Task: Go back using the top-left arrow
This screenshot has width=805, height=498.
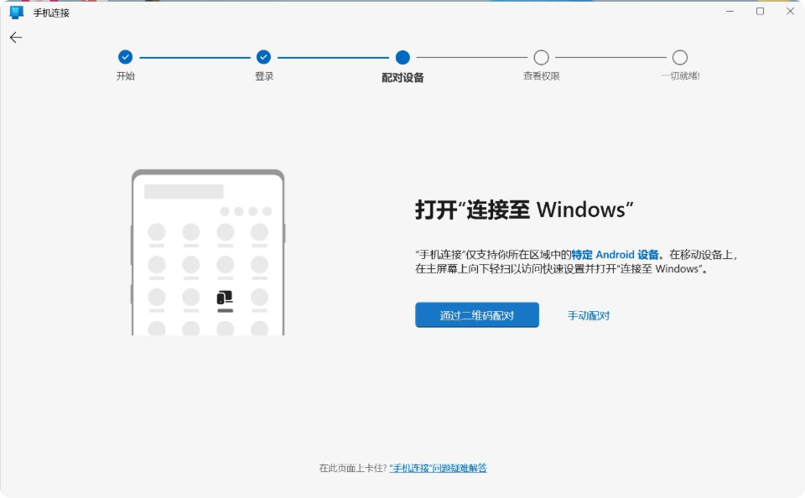Action: [x=16, y=37]
